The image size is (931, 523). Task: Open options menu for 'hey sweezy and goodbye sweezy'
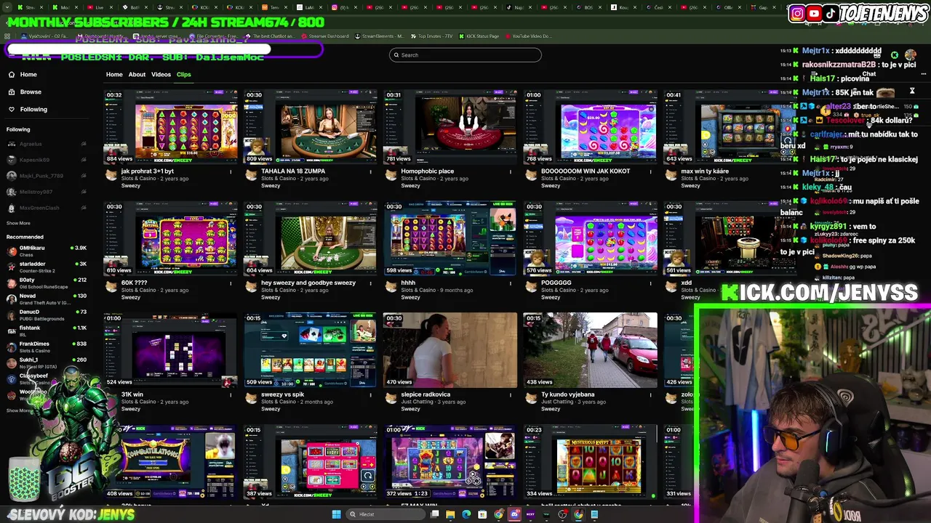click(370, 284)
